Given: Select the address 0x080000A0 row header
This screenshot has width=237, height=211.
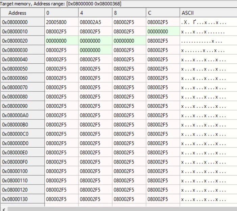Looking at the screenshot, I should [x=23, y=115].
